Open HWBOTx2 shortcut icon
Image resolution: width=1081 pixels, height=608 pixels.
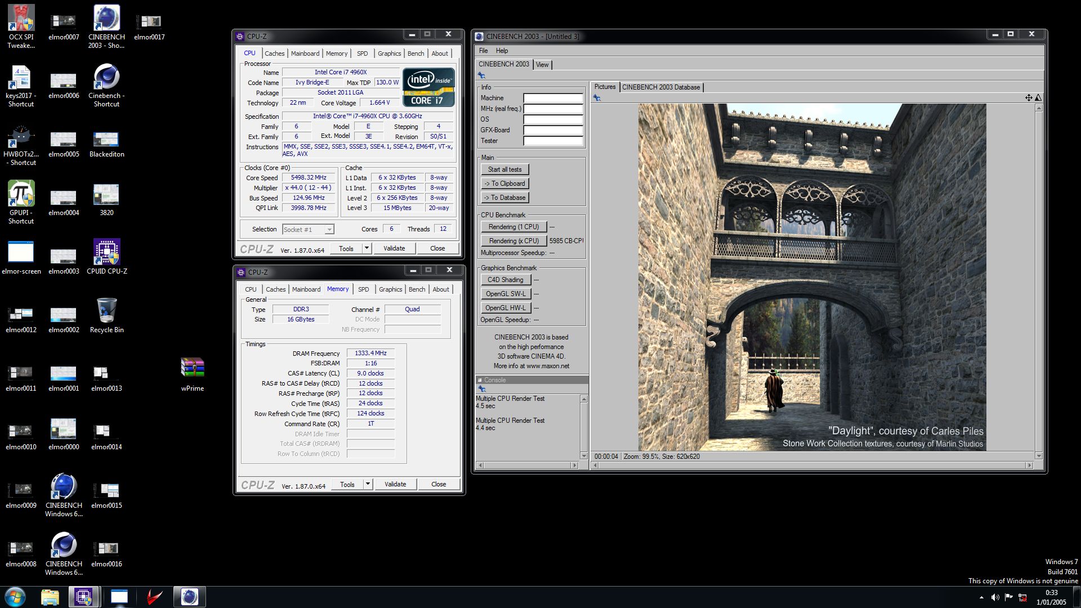(21, 144)
